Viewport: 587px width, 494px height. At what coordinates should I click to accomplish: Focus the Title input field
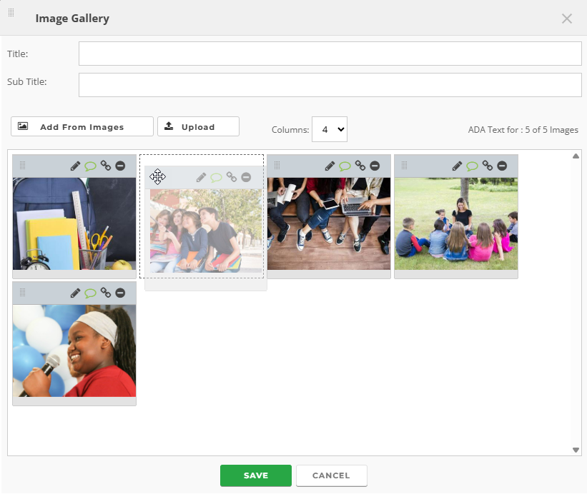pyautogui.click(x=330, y=54)
